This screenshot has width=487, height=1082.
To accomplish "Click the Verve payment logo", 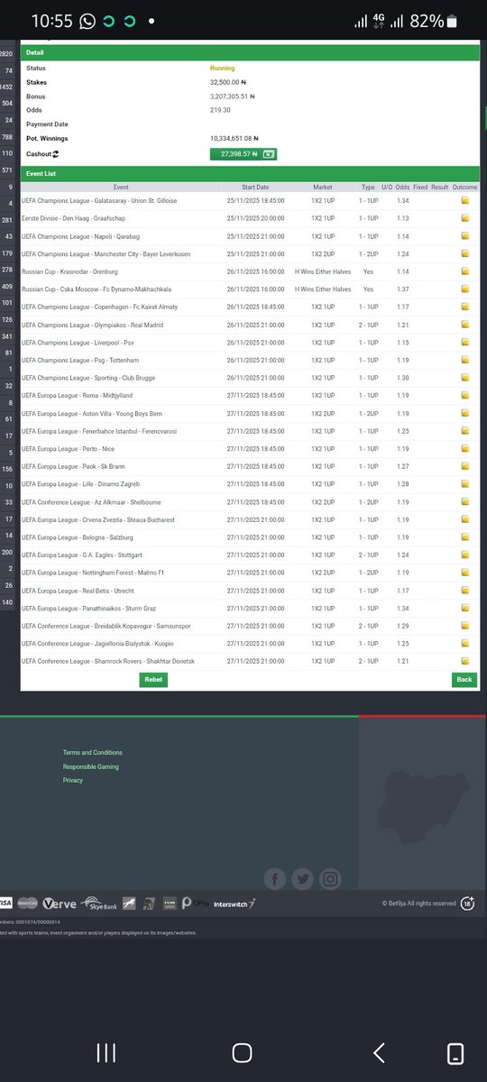I will coord(60,903).
